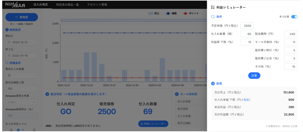The height and width of the screenshot is (132, 303).
Task: Click the 再判定 button
Action: pos(22,17)
